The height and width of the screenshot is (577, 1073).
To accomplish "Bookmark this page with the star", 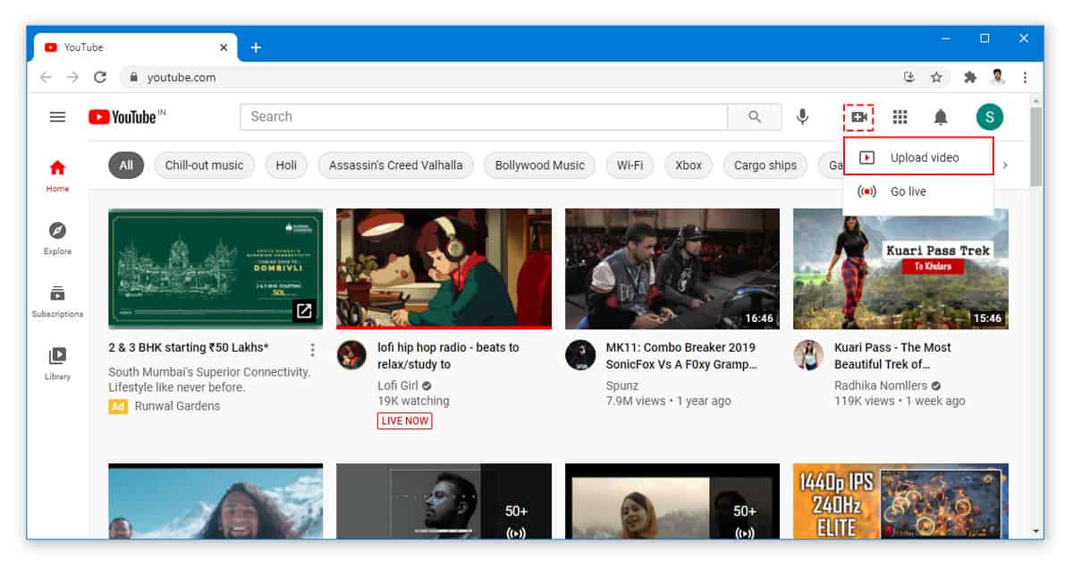I will pyautogui.click(x=936, y=77).
